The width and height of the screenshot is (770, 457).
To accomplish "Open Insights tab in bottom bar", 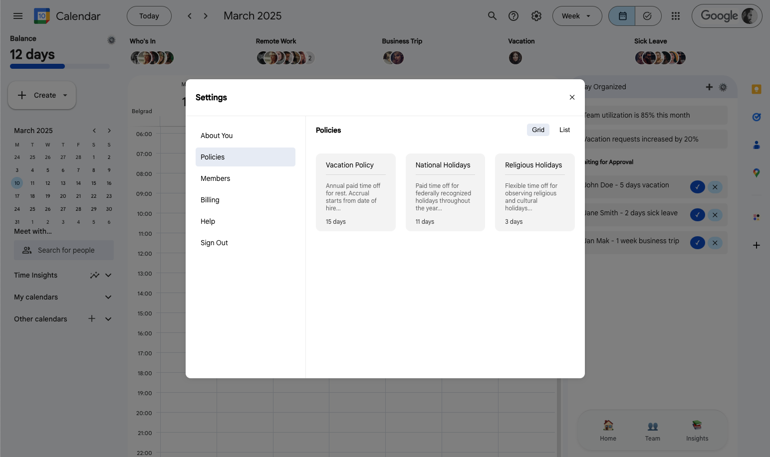I will click(697, 431).
